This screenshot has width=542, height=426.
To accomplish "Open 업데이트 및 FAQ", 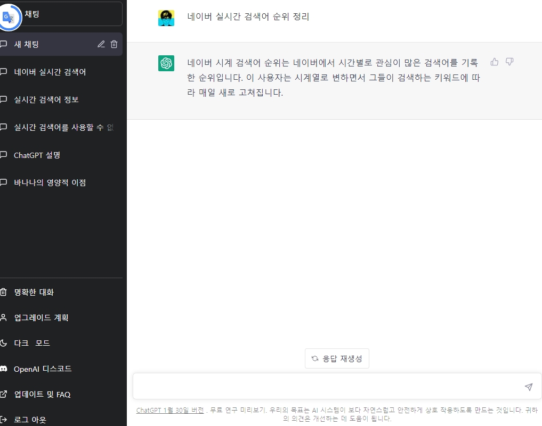I will point(61,394).
